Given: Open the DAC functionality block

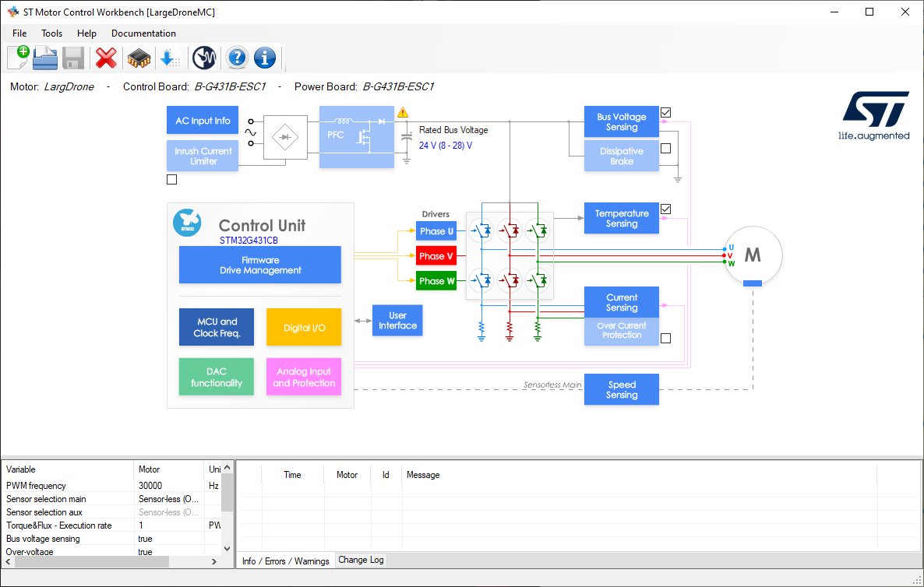Looking at the screenshot, I should tap(217, 377).
